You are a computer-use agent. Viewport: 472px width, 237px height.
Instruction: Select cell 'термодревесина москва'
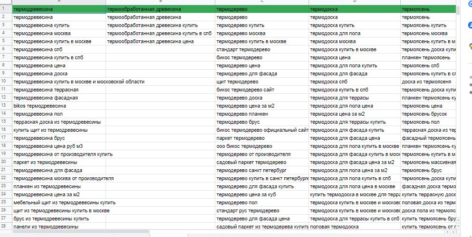(x=59, y=33)
